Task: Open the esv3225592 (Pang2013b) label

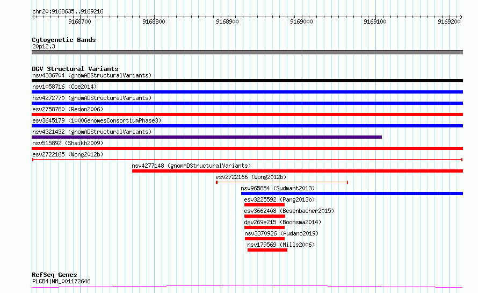Action: point(279,199)
